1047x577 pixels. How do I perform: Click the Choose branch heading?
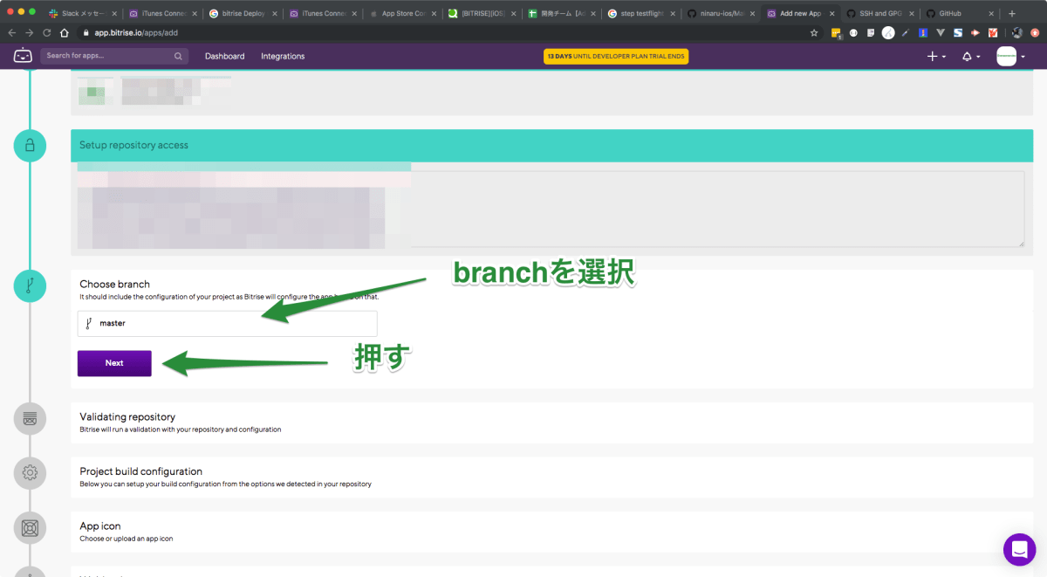point(114,284)
